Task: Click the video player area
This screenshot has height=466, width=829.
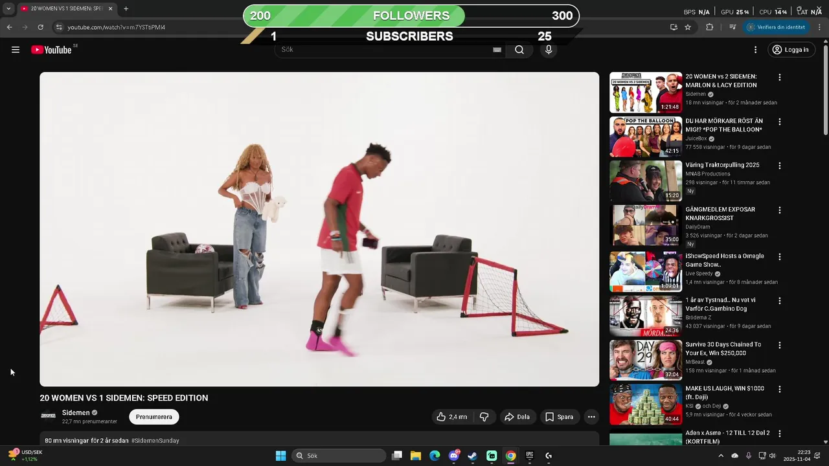Action: 319,229
